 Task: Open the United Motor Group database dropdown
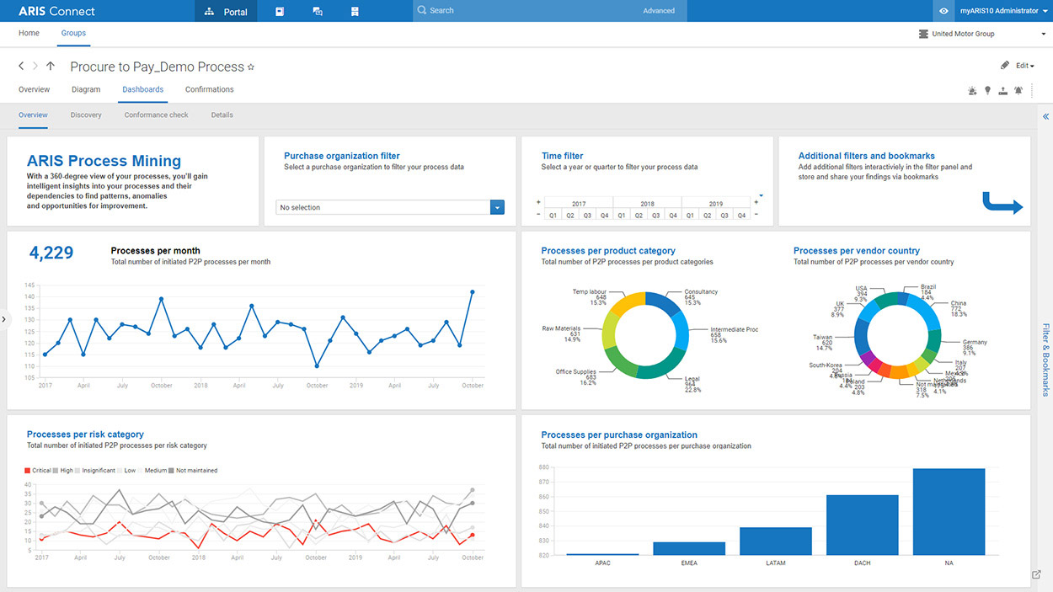click(x=982, y=34)
